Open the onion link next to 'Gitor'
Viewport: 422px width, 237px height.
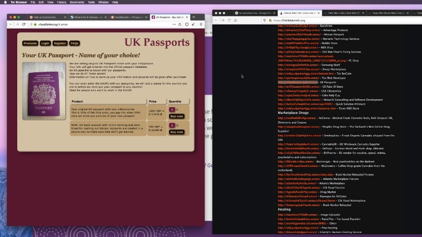pyautogui.click(x=302, y=223)
